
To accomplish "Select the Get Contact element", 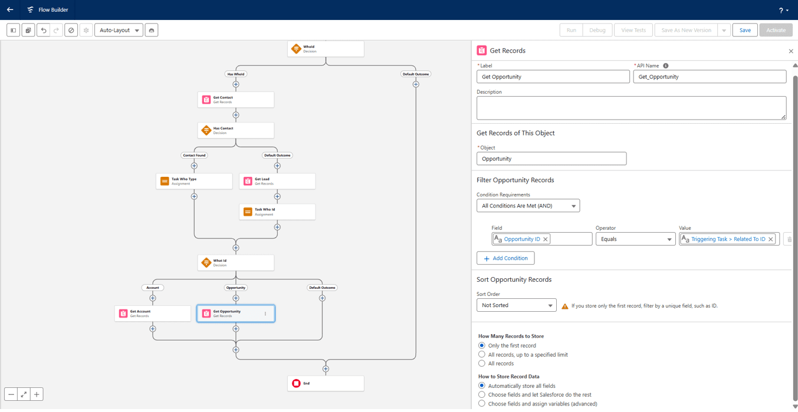I will pos(236,100).
